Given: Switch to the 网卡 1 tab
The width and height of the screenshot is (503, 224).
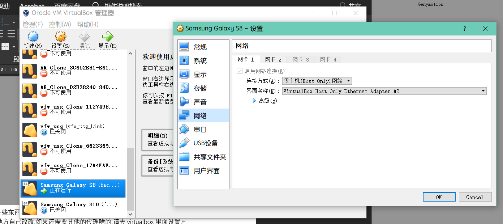Looking at the screenshot, I should (x=246, y=59).
